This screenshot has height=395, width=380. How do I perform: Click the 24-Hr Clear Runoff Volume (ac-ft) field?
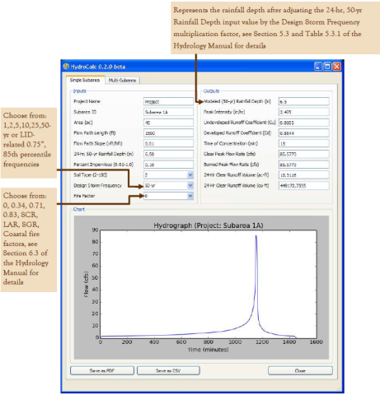click(303, 175)
